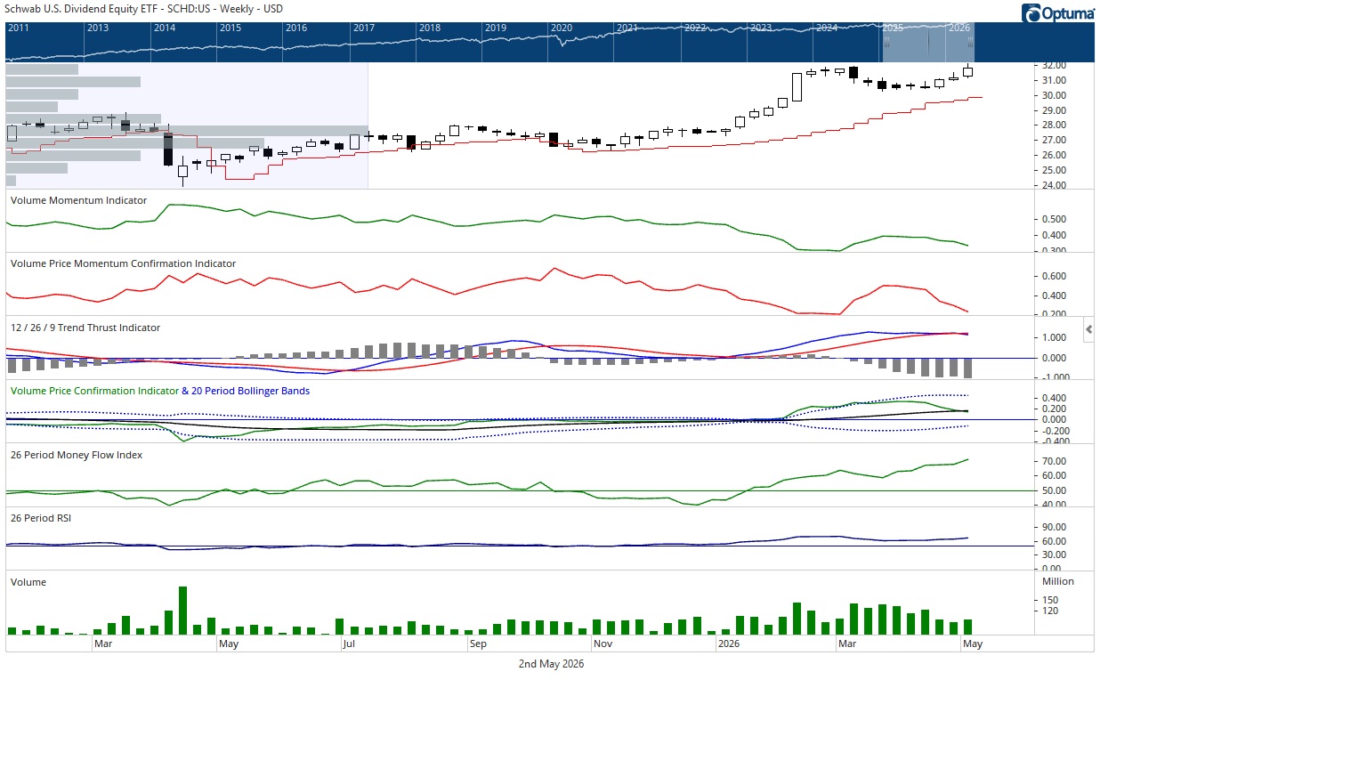1367x769 pixels.
Task: Select the highlighted date range in navigator
Action: [928, 42]
